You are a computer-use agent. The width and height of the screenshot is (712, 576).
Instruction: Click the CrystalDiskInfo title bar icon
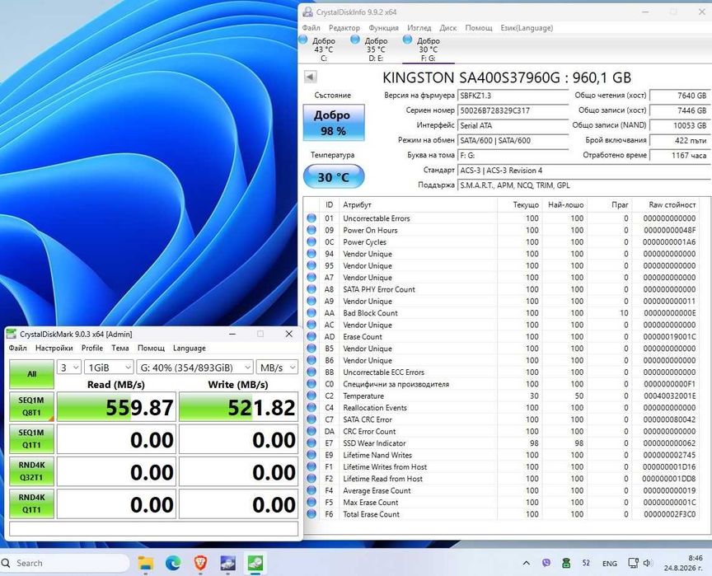(x=308, y=12)
